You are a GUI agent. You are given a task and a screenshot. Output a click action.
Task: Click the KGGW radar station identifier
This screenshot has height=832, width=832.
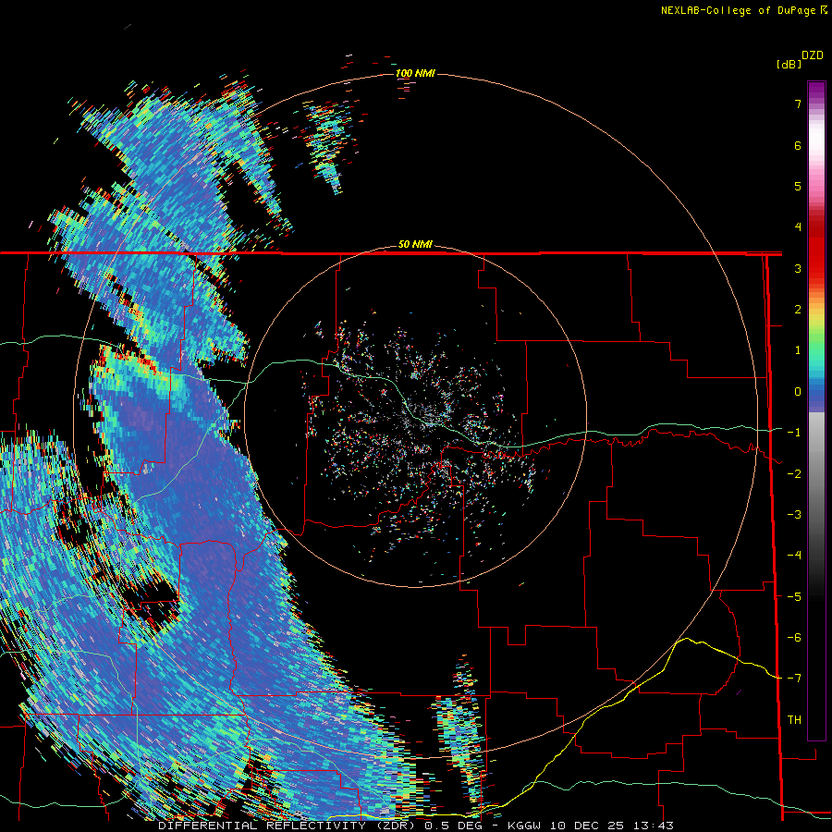pos(526,826)
